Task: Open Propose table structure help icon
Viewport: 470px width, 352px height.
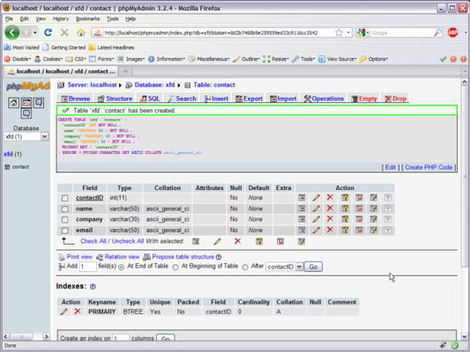Action: [219, 257]
